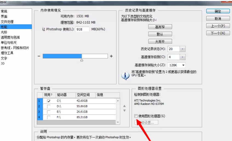
Task: Enable F:\ as scratch disk
Action: [49, 117]
